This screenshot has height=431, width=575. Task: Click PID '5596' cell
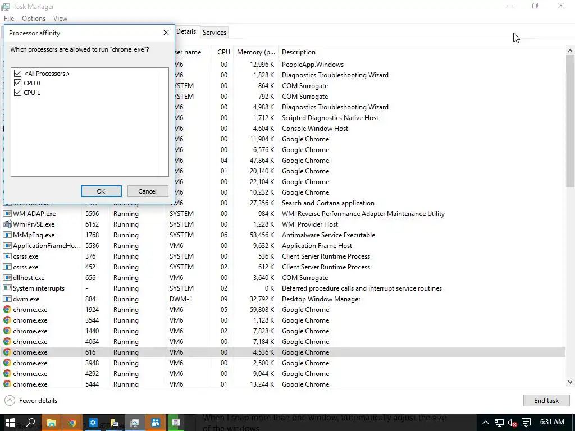[92, 213]
